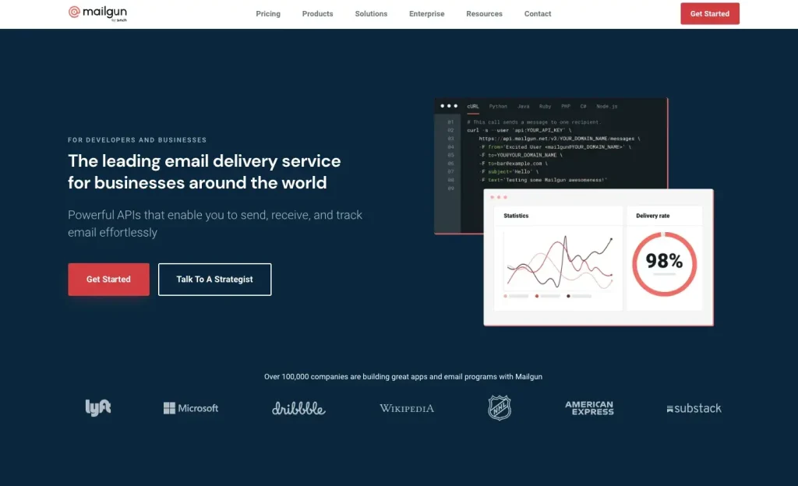Go to the Enterprise page
This screenshot has height=486, width=798.
tap(426, 14)
